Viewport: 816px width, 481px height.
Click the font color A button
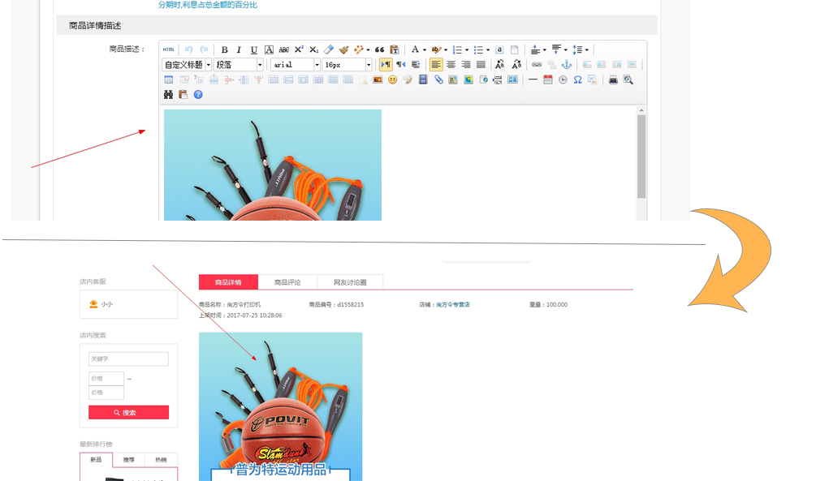(x=415, y=50)
